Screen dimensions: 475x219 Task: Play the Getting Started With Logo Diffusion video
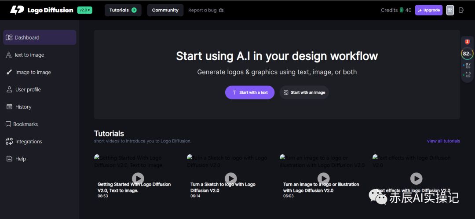click(138, 179)
